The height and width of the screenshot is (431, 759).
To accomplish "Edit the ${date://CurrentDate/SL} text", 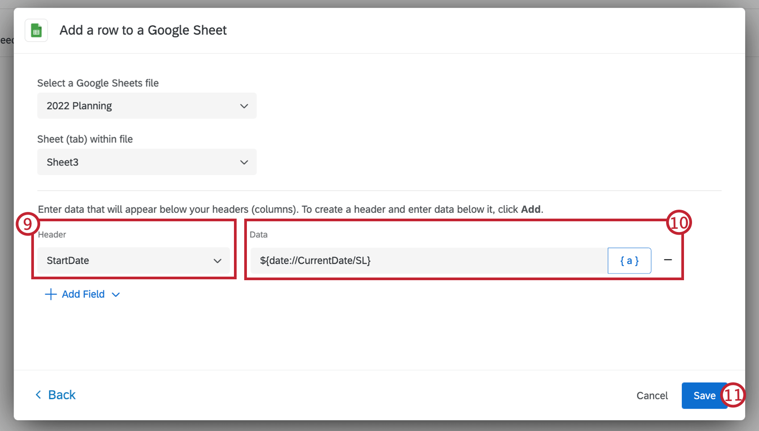I will [316, 261].
